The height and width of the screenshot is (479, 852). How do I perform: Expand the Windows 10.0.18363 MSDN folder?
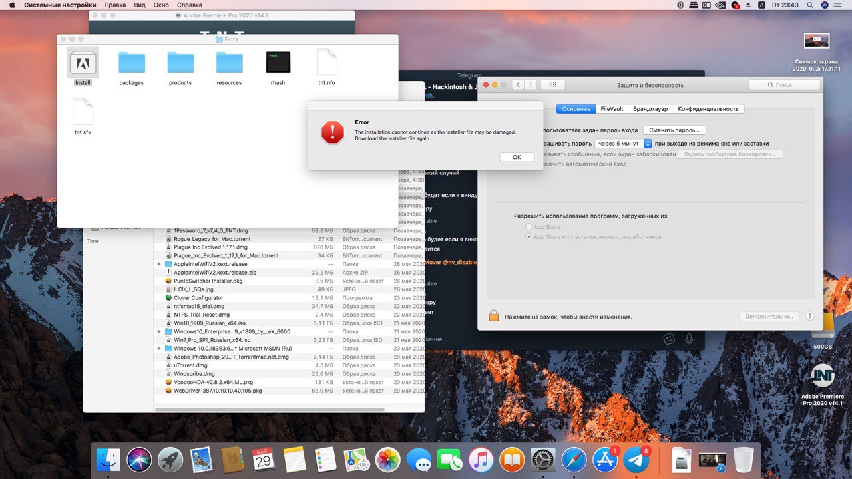pos(159,348)
